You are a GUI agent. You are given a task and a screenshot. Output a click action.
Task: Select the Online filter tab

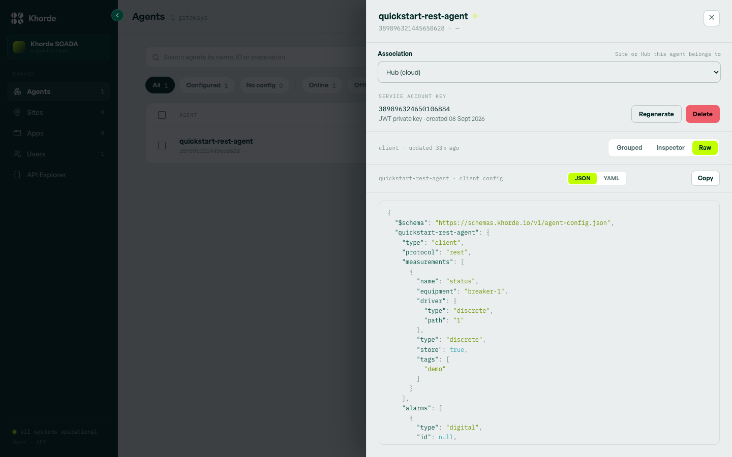click(x=322, y=85)
